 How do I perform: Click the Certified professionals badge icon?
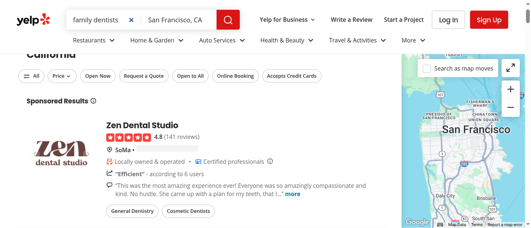point(198,161)
